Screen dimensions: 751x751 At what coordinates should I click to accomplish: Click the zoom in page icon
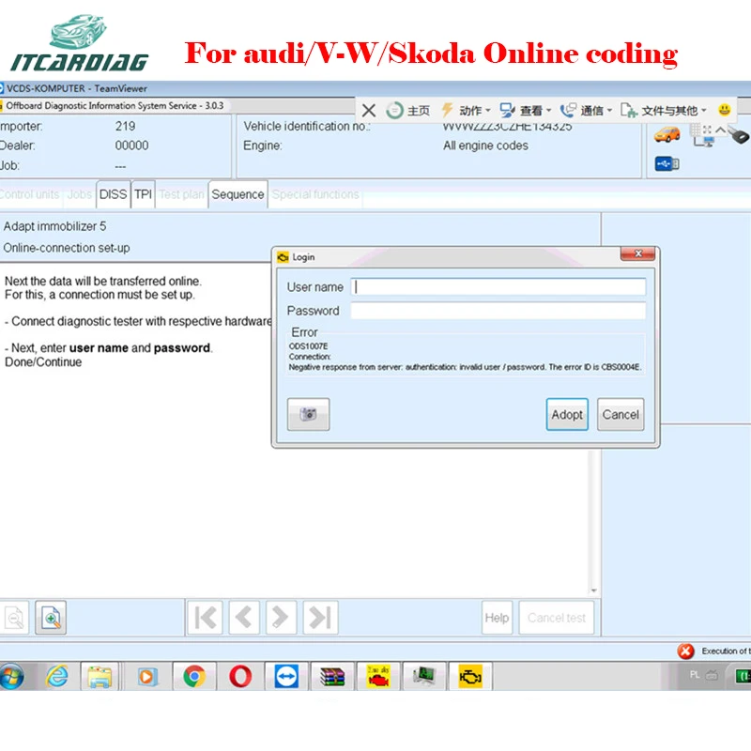(51, 618)
